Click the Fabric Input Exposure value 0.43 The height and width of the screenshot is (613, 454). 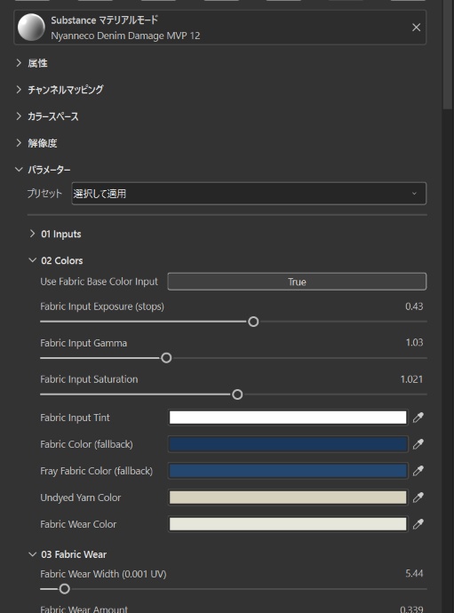pos(414,306)
